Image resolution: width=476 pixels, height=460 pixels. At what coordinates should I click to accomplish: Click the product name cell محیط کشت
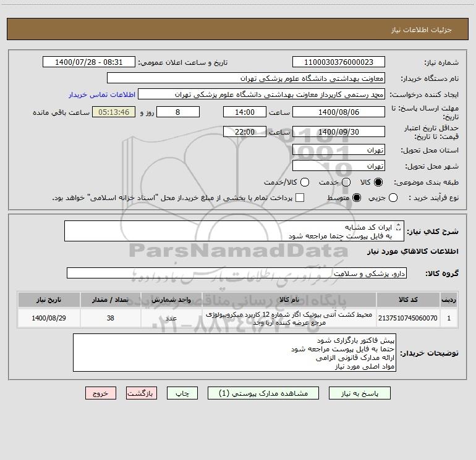click(289, 318)
